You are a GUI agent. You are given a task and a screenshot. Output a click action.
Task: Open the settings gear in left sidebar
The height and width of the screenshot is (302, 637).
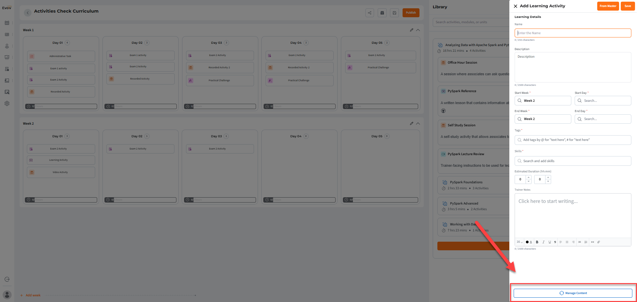(x=7, y=103)
